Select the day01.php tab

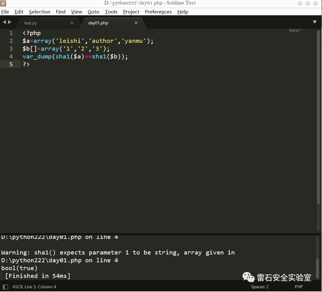point(98,23)
